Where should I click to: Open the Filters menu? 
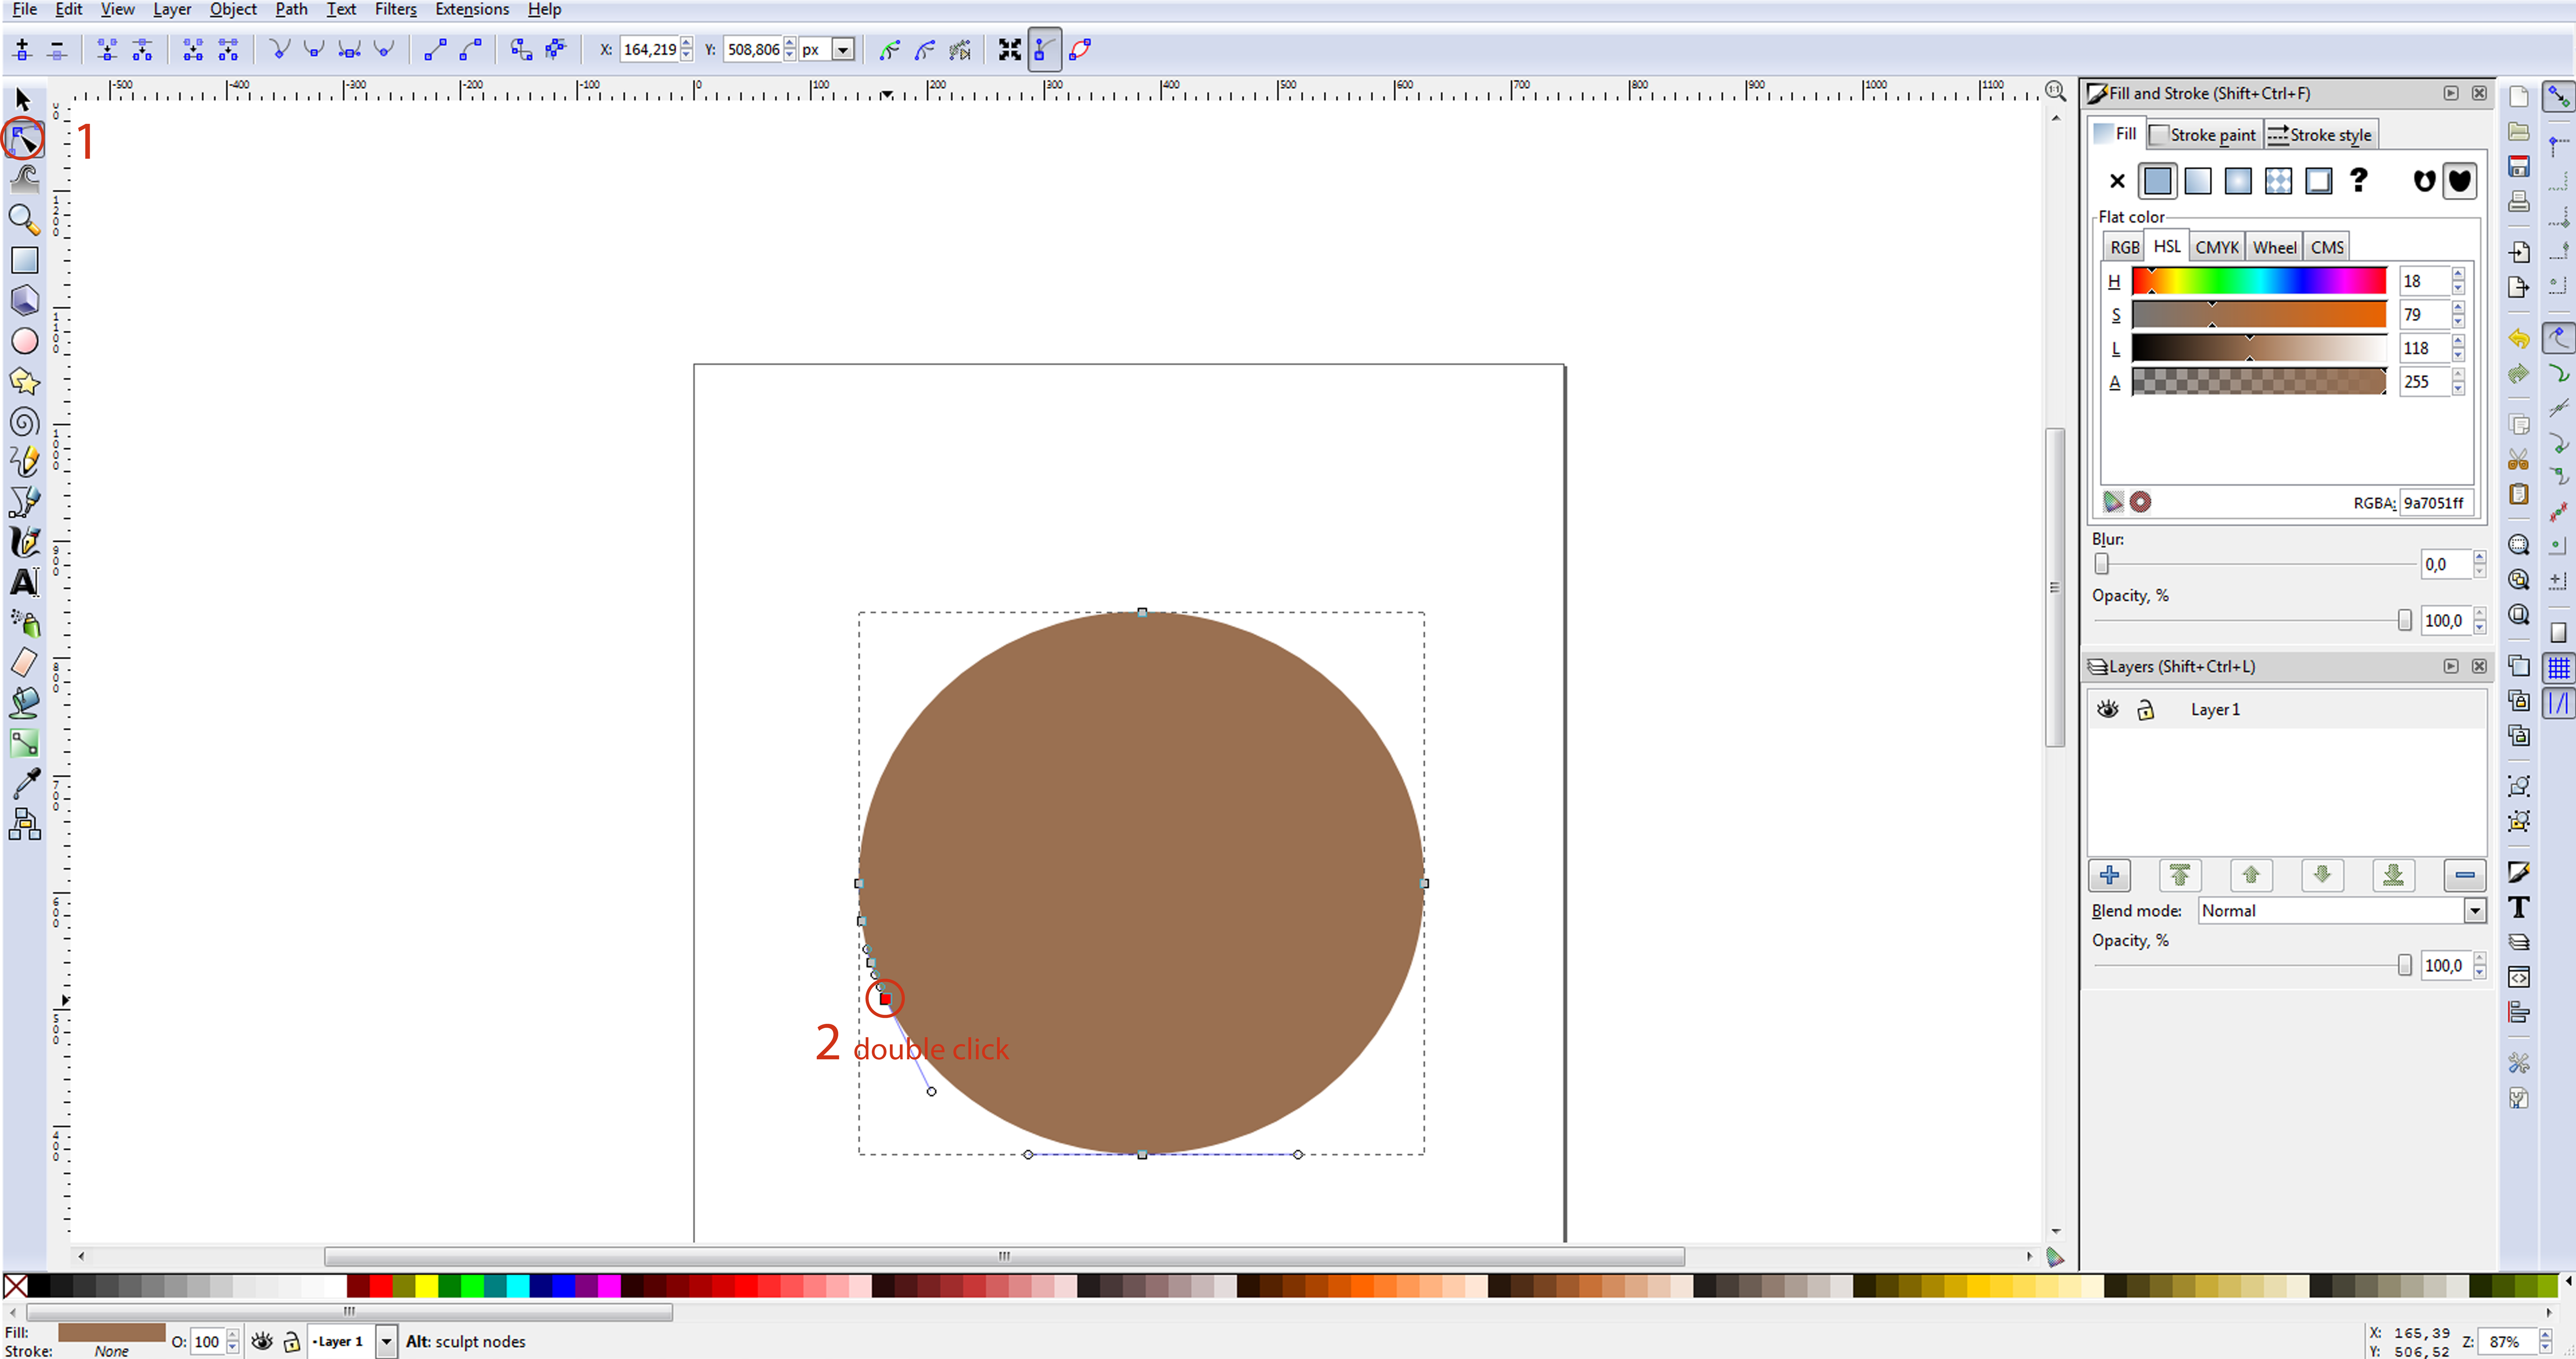pos(396,9)
